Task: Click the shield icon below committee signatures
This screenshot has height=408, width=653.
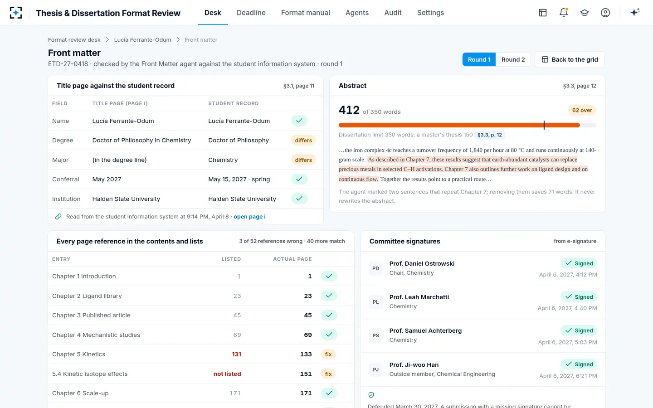Action: coord(371,395)
